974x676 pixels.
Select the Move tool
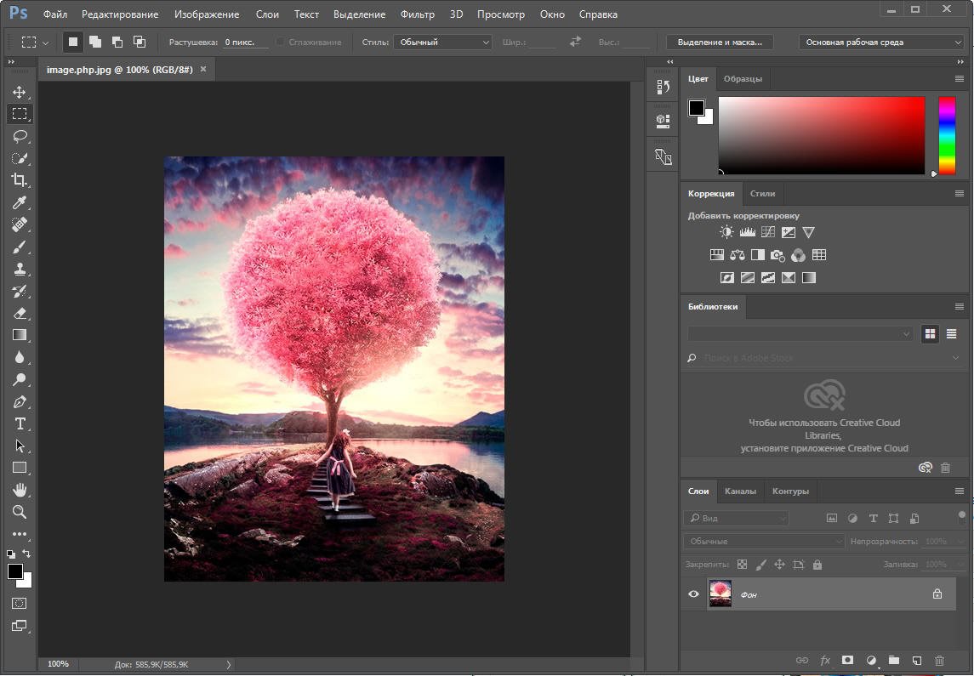(19, 92)
